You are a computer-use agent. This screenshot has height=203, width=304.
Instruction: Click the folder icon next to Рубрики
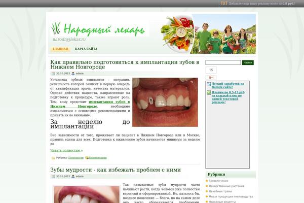click(53, 158)
